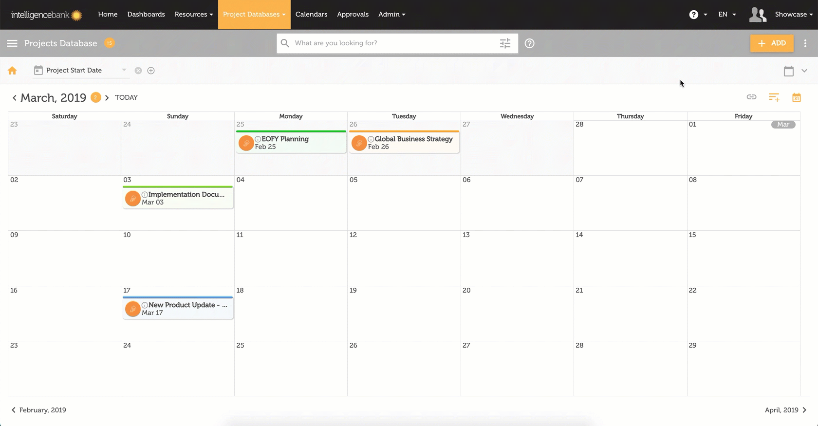Open the Implementation Docu... event card
Screen dimensions: 818x426
coord(178,198)
